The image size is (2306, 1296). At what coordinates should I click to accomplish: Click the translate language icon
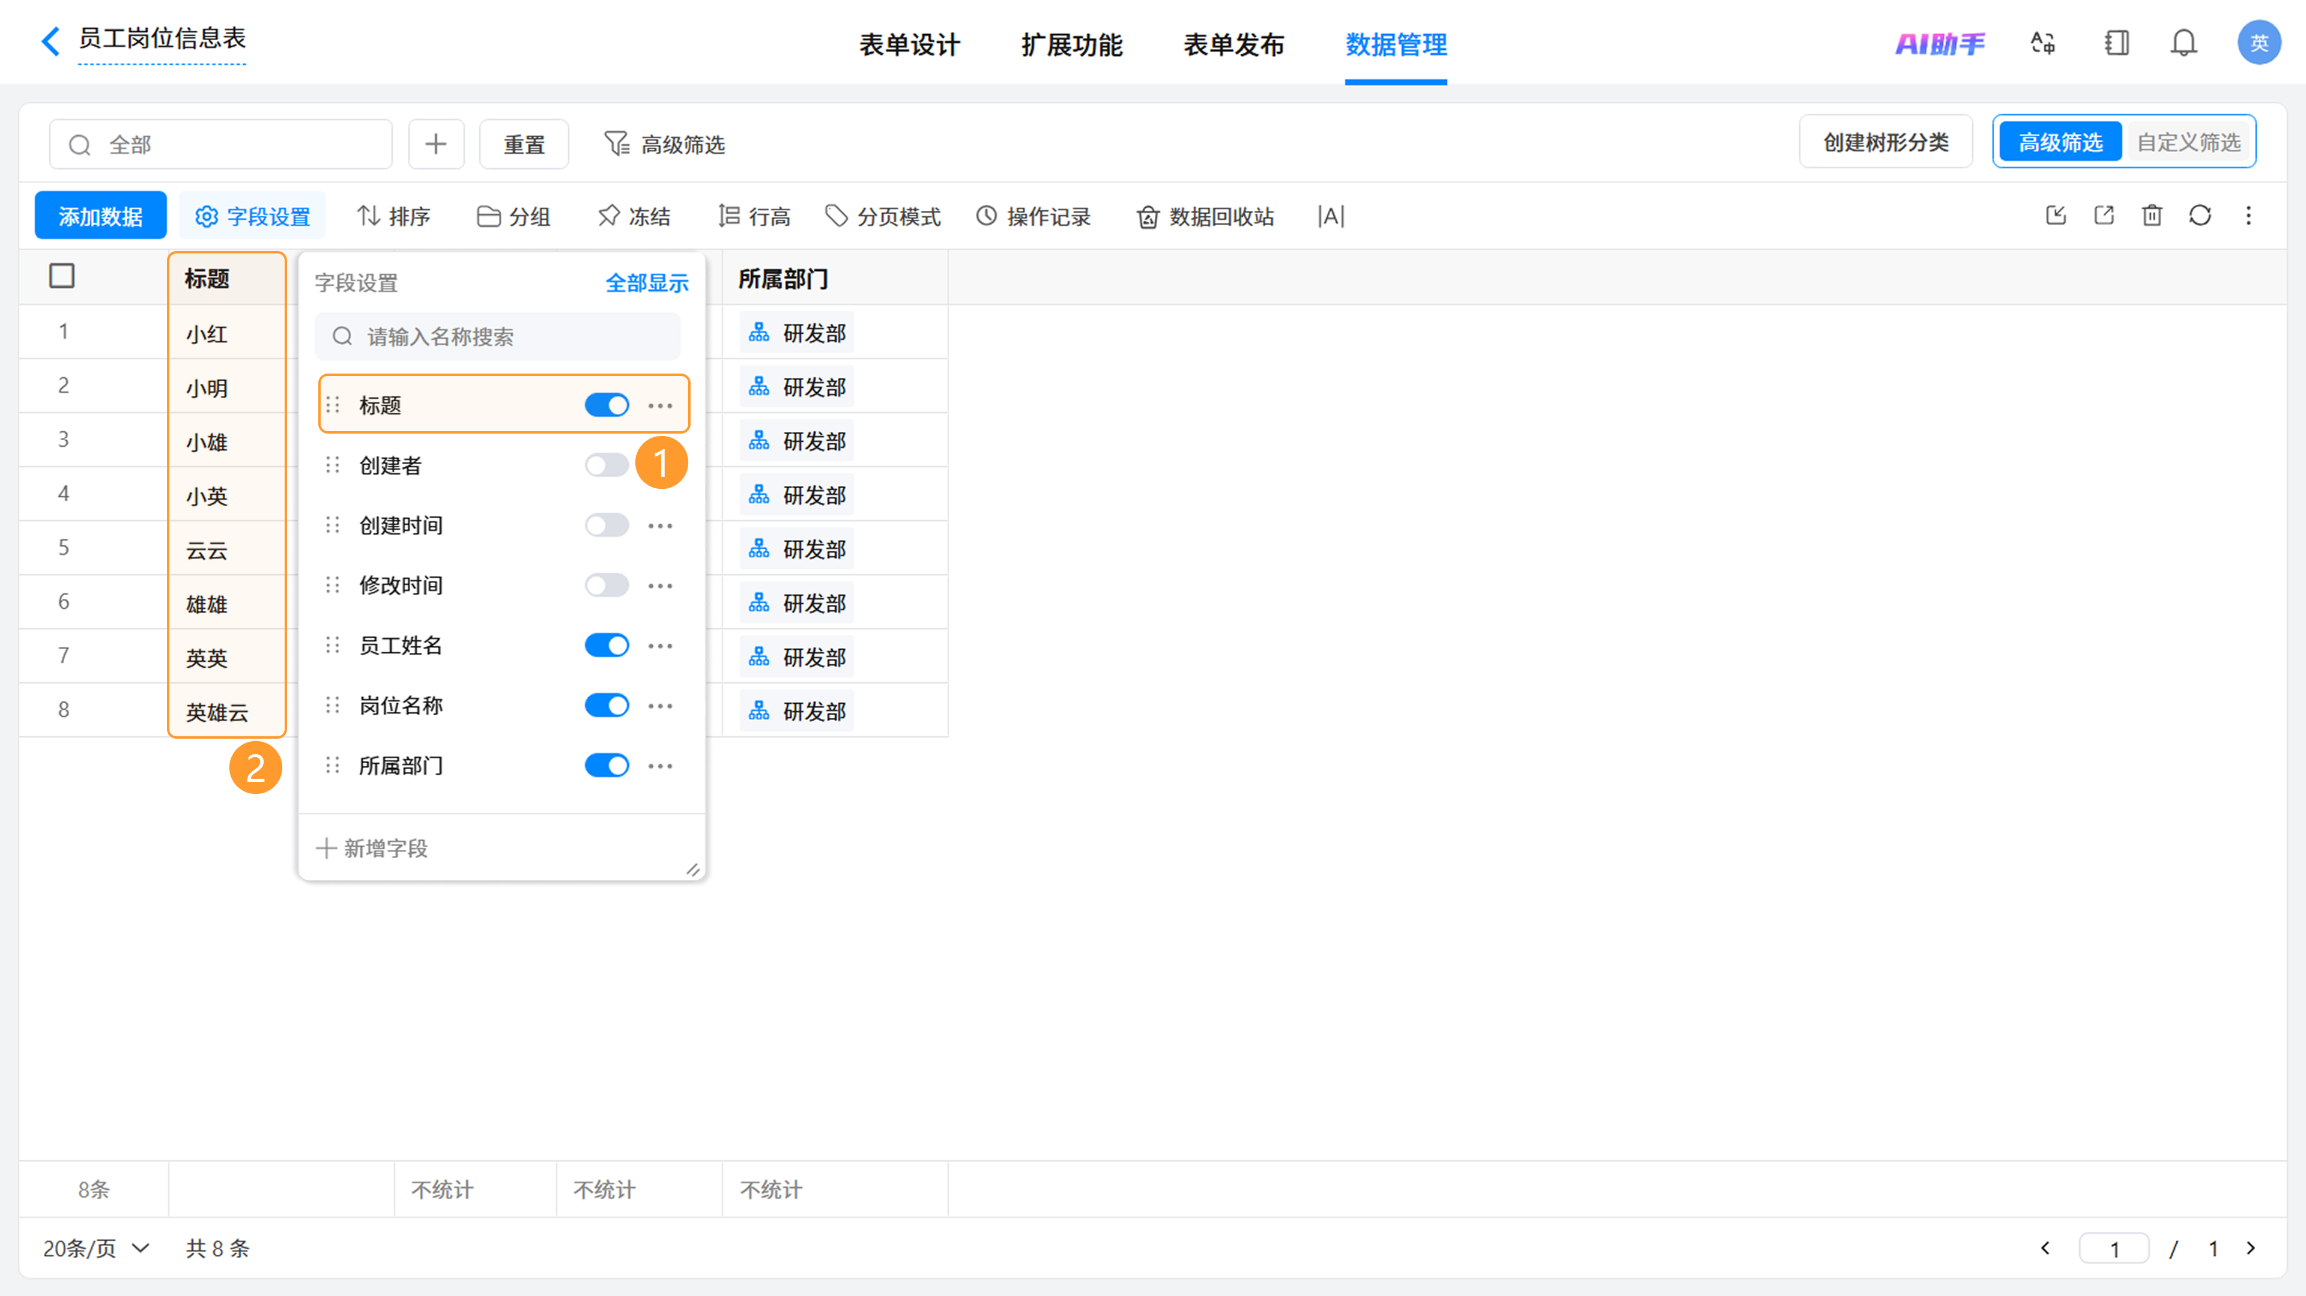coord(2043,43)
